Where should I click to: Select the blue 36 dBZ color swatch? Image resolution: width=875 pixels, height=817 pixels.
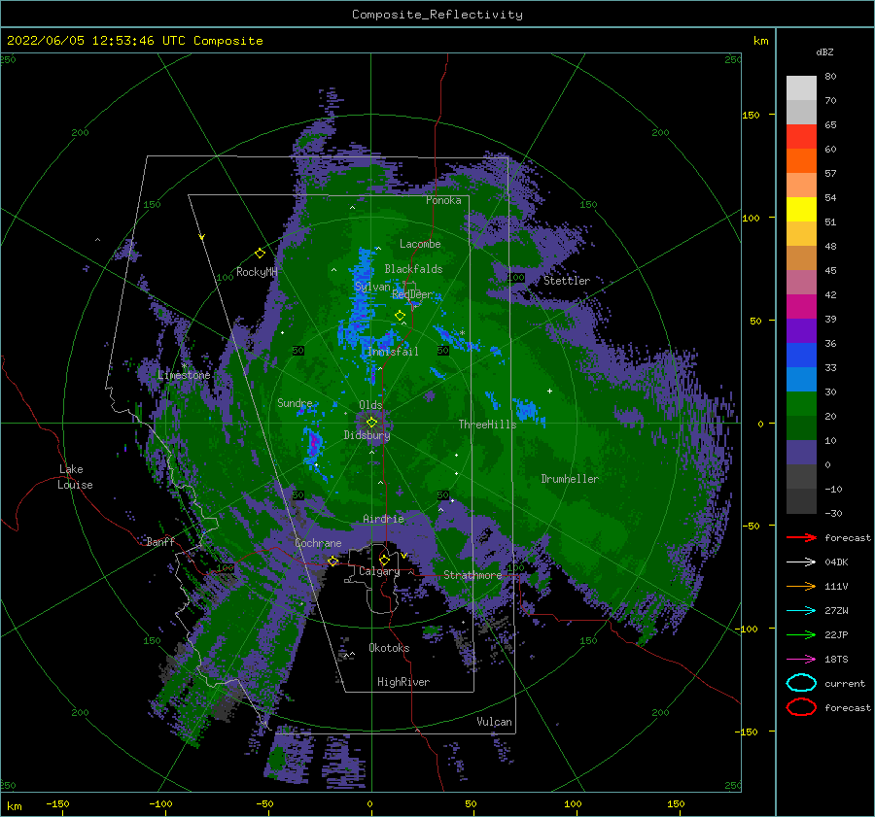tap(801, 356)
